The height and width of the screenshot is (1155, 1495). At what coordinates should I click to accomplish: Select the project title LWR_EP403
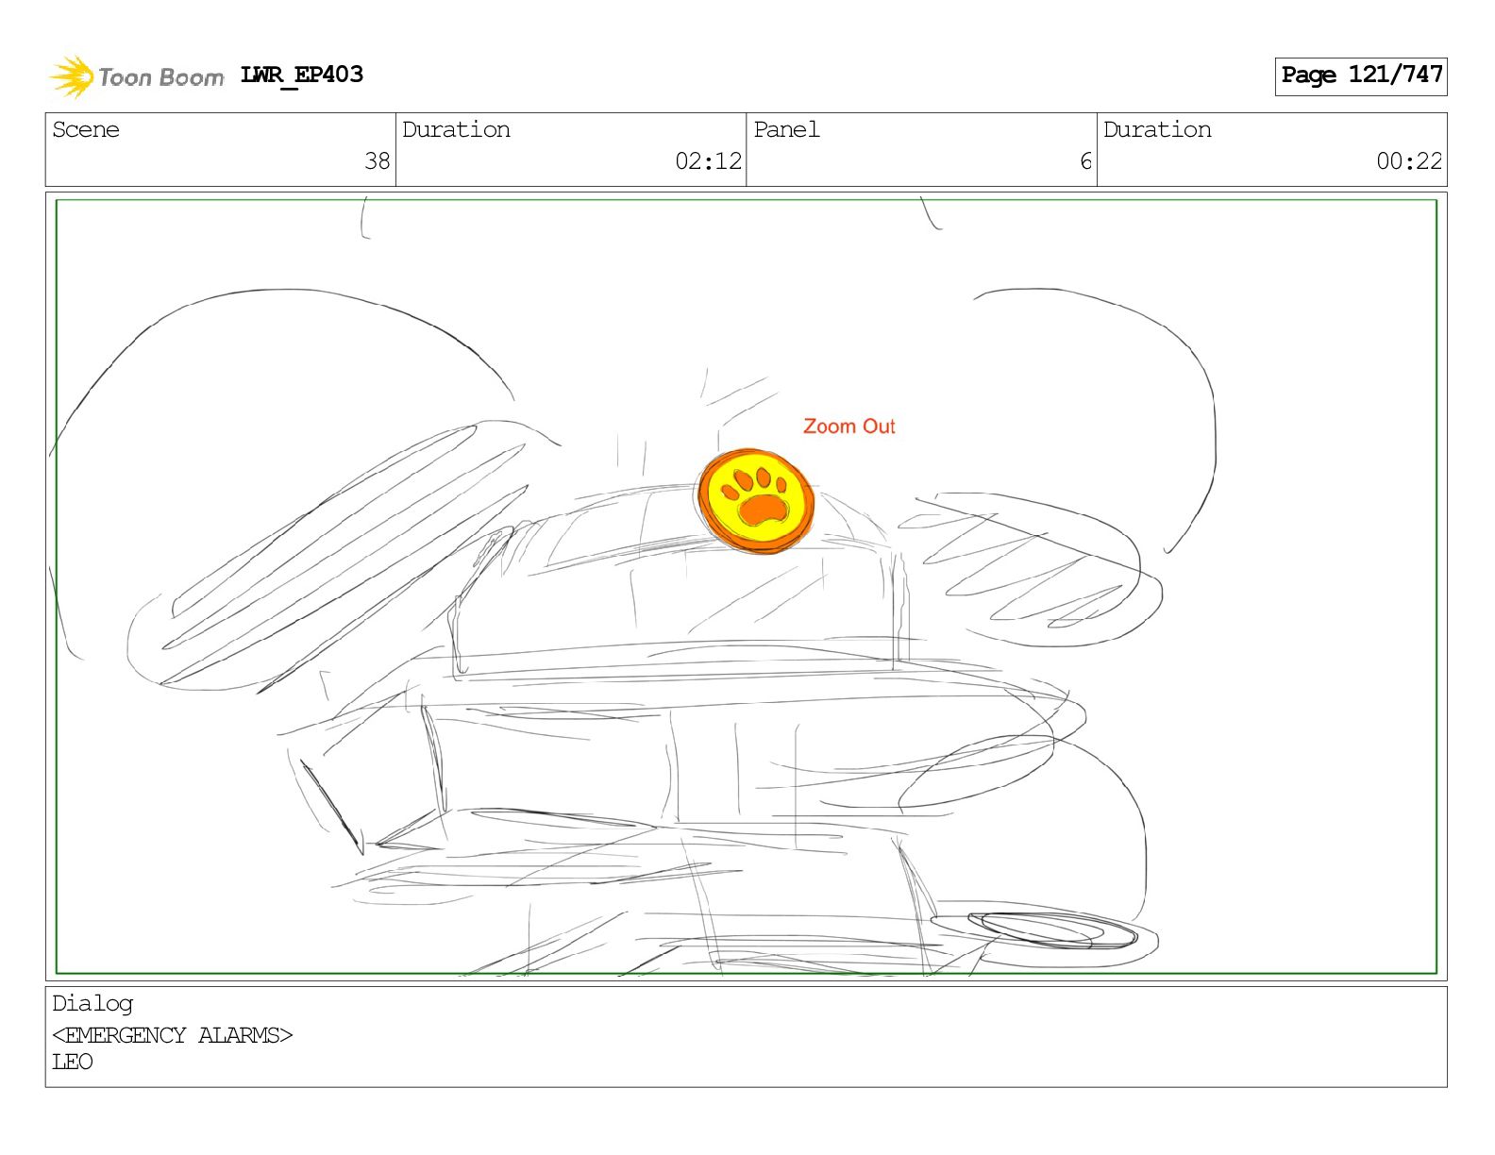[302, 75]
